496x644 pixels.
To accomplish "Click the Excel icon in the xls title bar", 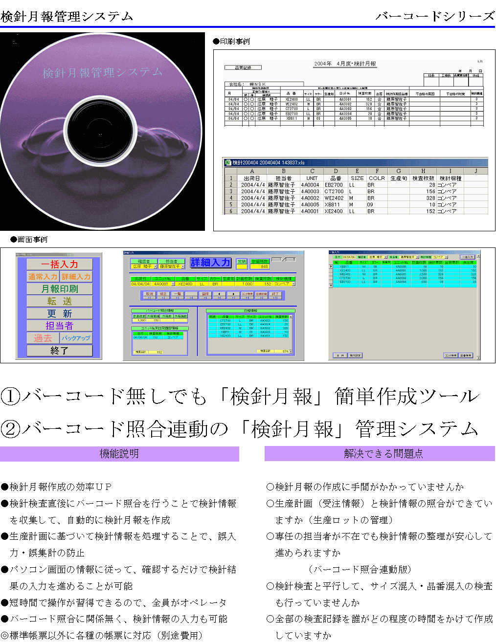I will pyautogui.click(x=228, y=162).
